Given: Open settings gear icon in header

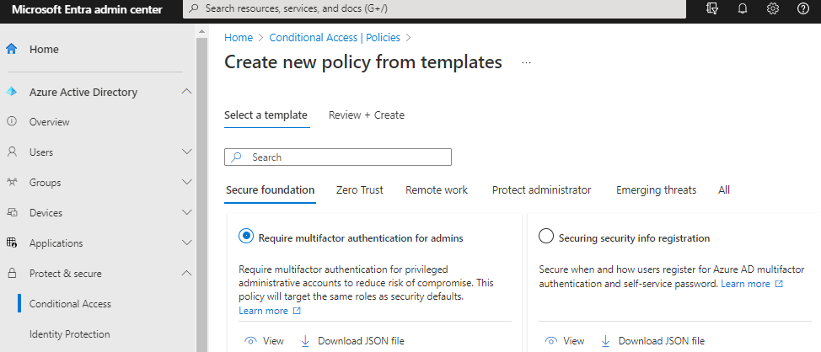Looking at the screenshot, I should coord(773,8).
